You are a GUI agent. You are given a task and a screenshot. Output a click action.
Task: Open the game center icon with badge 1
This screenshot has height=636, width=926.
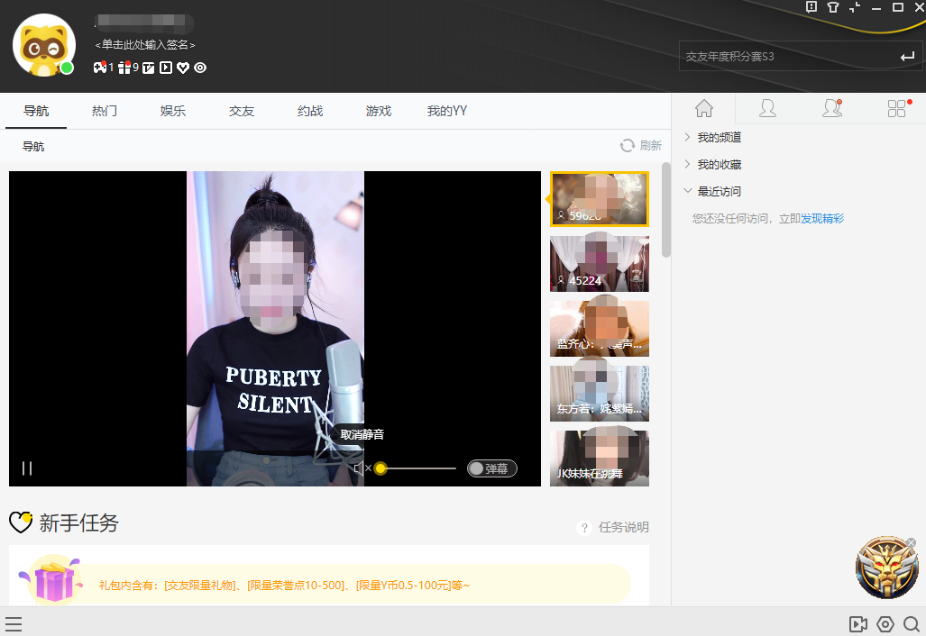101,68
